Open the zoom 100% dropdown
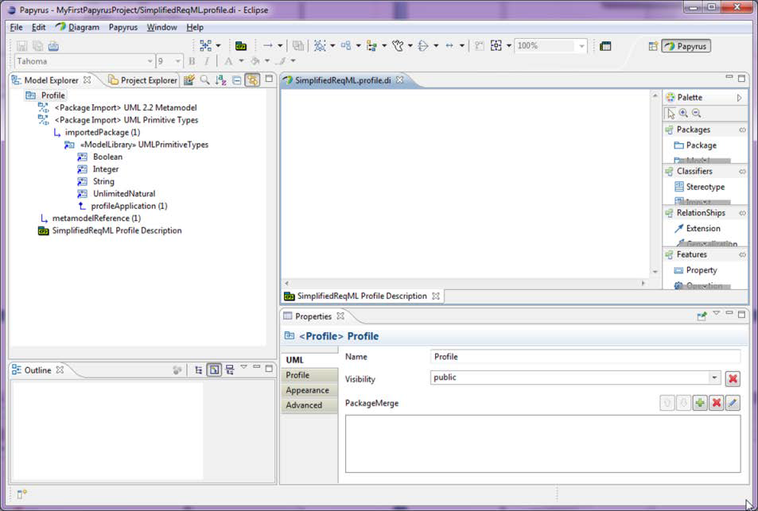This screenshot has height=511, width=758. tap(581, 46)
